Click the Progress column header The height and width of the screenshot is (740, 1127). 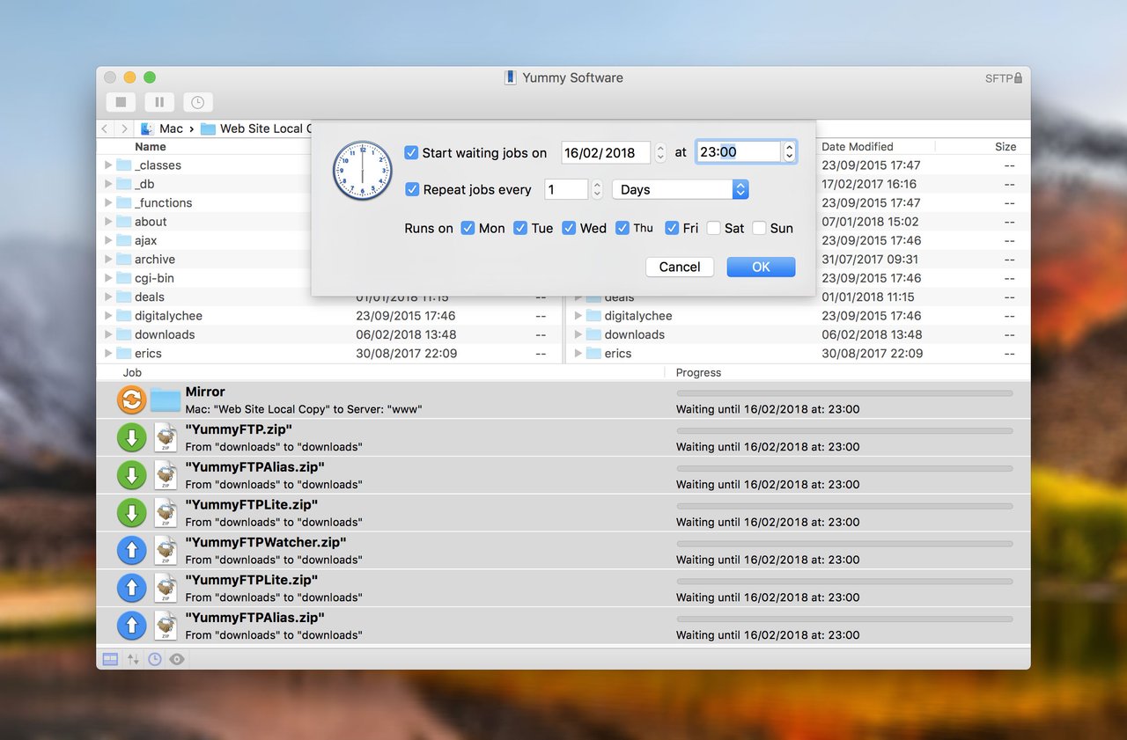[x=699, y=373]
